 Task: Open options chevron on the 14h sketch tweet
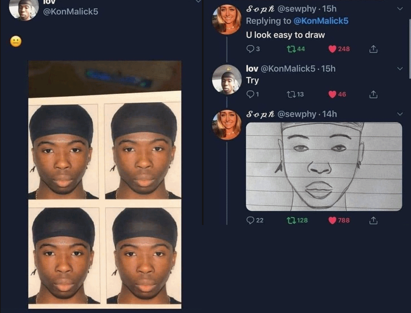pyautogui.click(x=400, y=114)
